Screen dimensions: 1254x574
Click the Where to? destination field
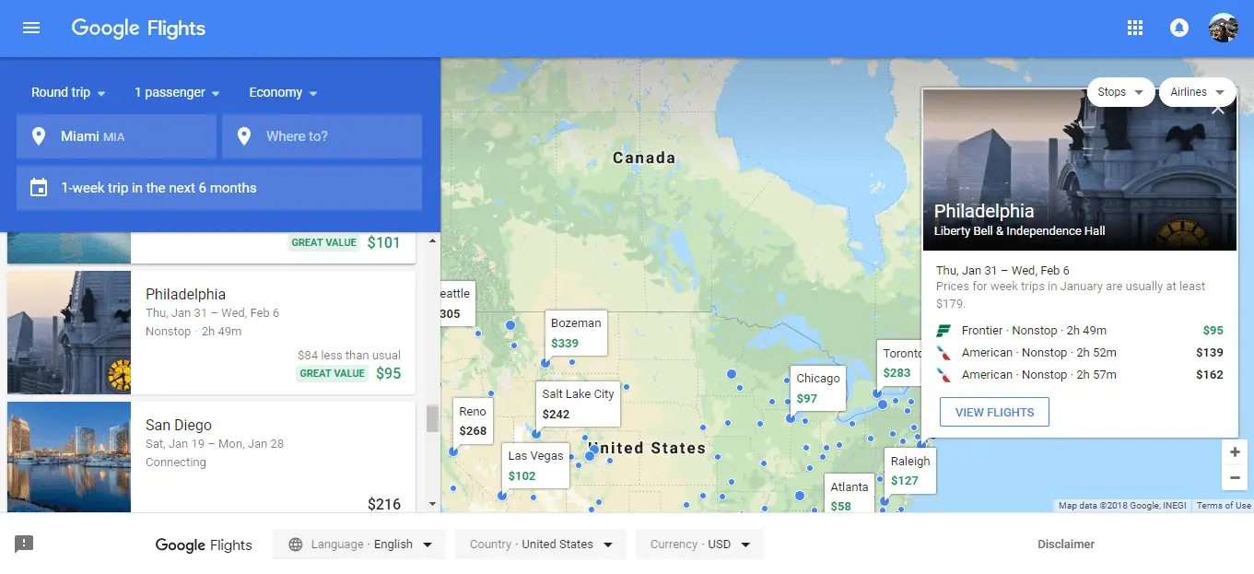322,136
